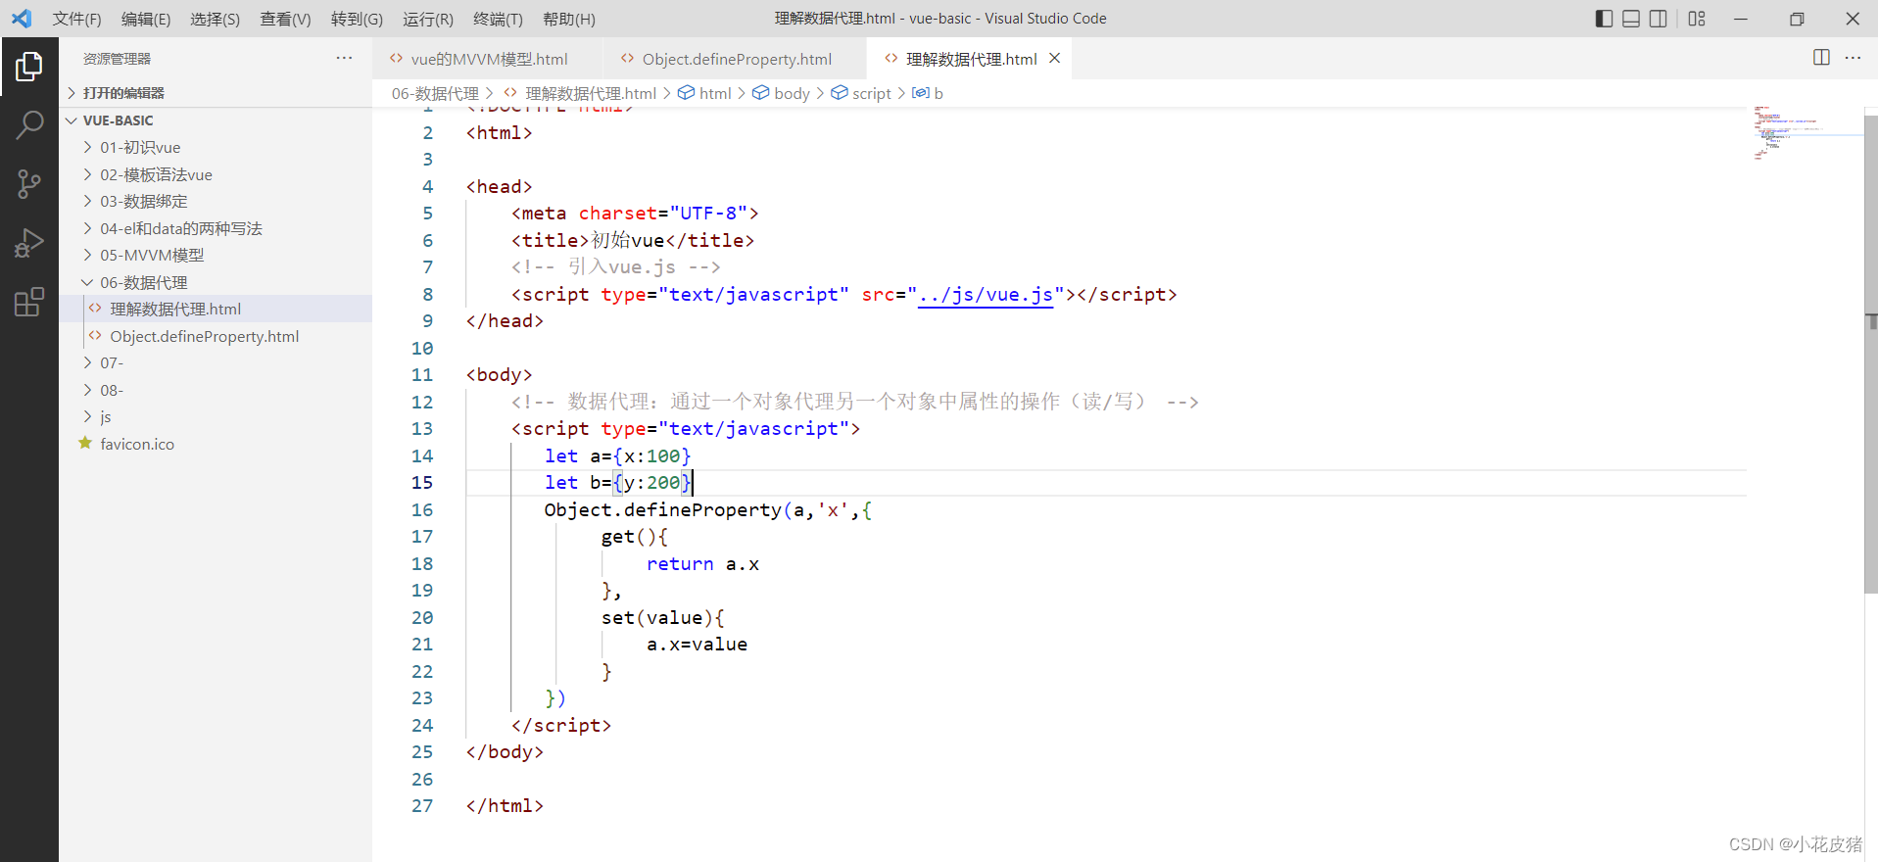Image resolution: width=1878 pixels, height=862 pixels.
Task: Open Explorer views and more actions ellipsis
Action: [x=344, y=58]
